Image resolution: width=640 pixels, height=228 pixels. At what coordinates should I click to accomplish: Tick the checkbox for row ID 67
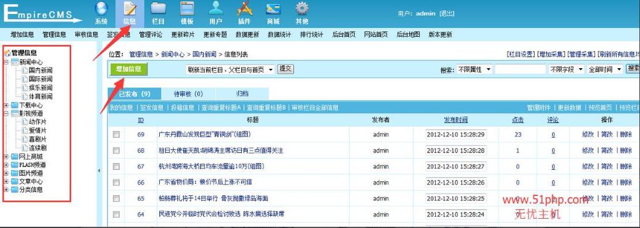(x=116, y=166)
